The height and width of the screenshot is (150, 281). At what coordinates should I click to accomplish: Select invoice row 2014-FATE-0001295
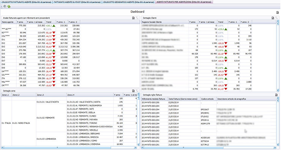209,102
